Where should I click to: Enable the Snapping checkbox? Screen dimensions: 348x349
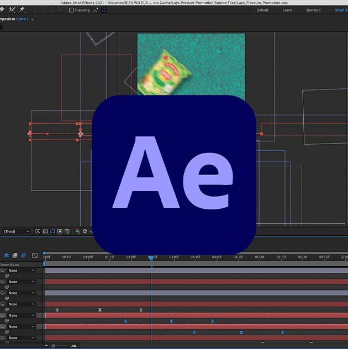click(x=71, y=10)
